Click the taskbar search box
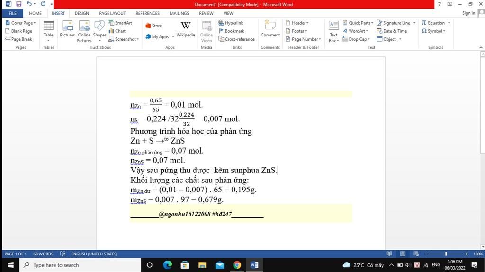 pos(80,265)
